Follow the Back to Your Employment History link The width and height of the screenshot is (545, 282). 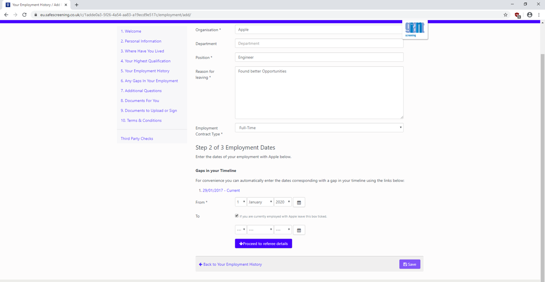click(231, 264)
